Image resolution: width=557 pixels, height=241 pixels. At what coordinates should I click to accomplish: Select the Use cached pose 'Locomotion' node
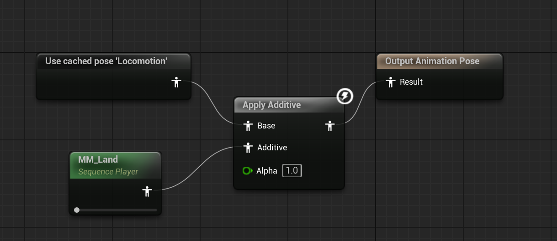point(113,77)
